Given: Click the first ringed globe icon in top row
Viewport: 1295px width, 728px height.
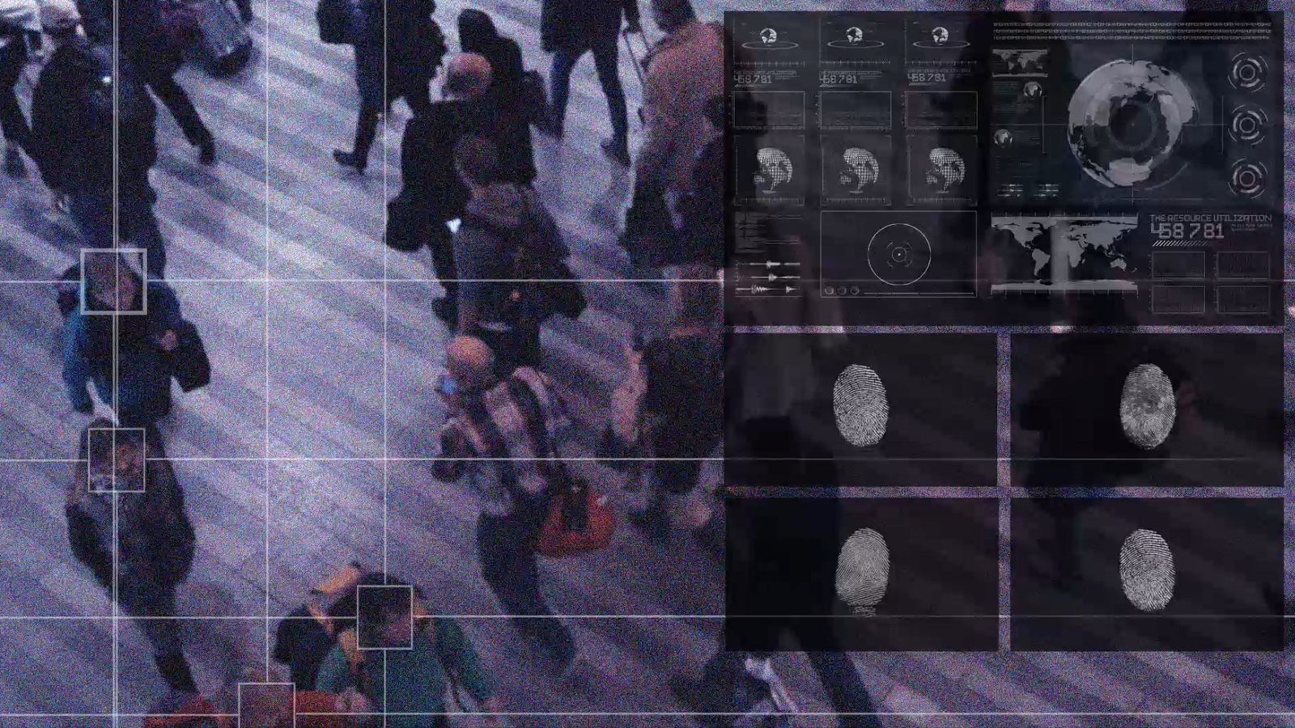Looking at the screenshot, I should tap(768, 36).
